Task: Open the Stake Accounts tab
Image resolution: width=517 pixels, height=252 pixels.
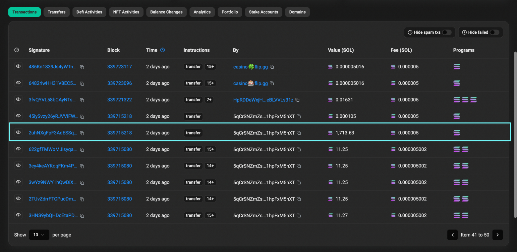Action: [263, 12]
